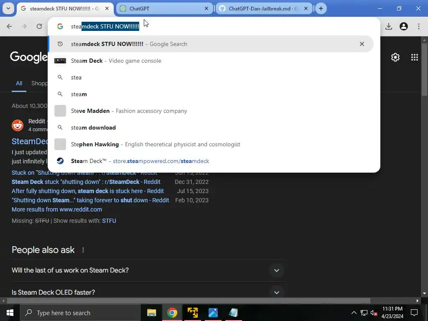428x321 pixels.
Task: Open the notepad-like taskbar icon
Action: coord(233,313)
